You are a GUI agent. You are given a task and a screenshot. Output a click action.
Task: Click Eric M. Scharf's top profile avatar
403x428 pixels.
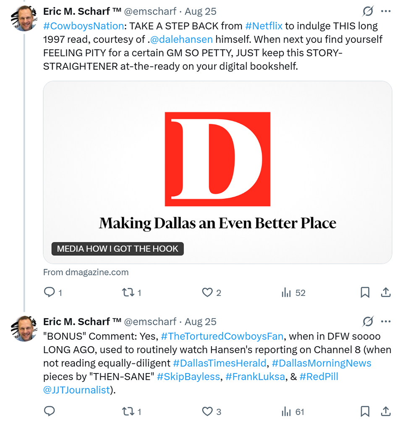tap(24, 19)
